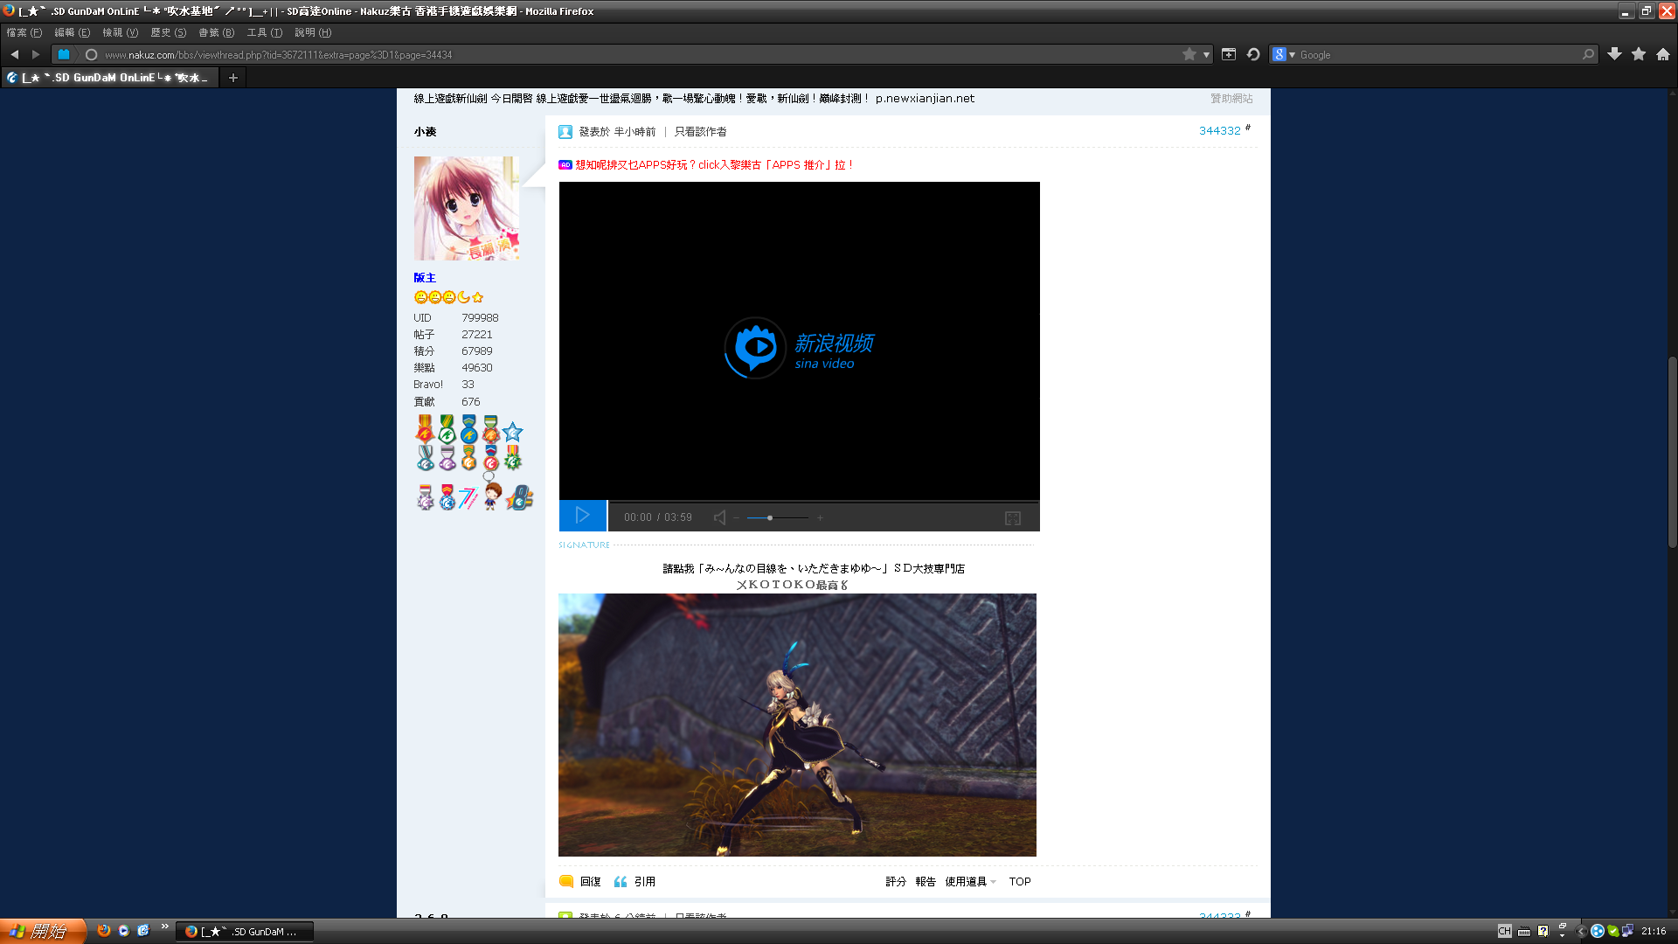
Task: Click the 回復 reply speech-bubble icon
Action: [565, 881]
